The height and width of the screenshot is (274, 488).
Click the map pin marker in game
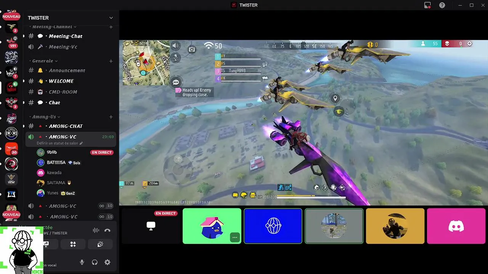[x=335, y=99]
